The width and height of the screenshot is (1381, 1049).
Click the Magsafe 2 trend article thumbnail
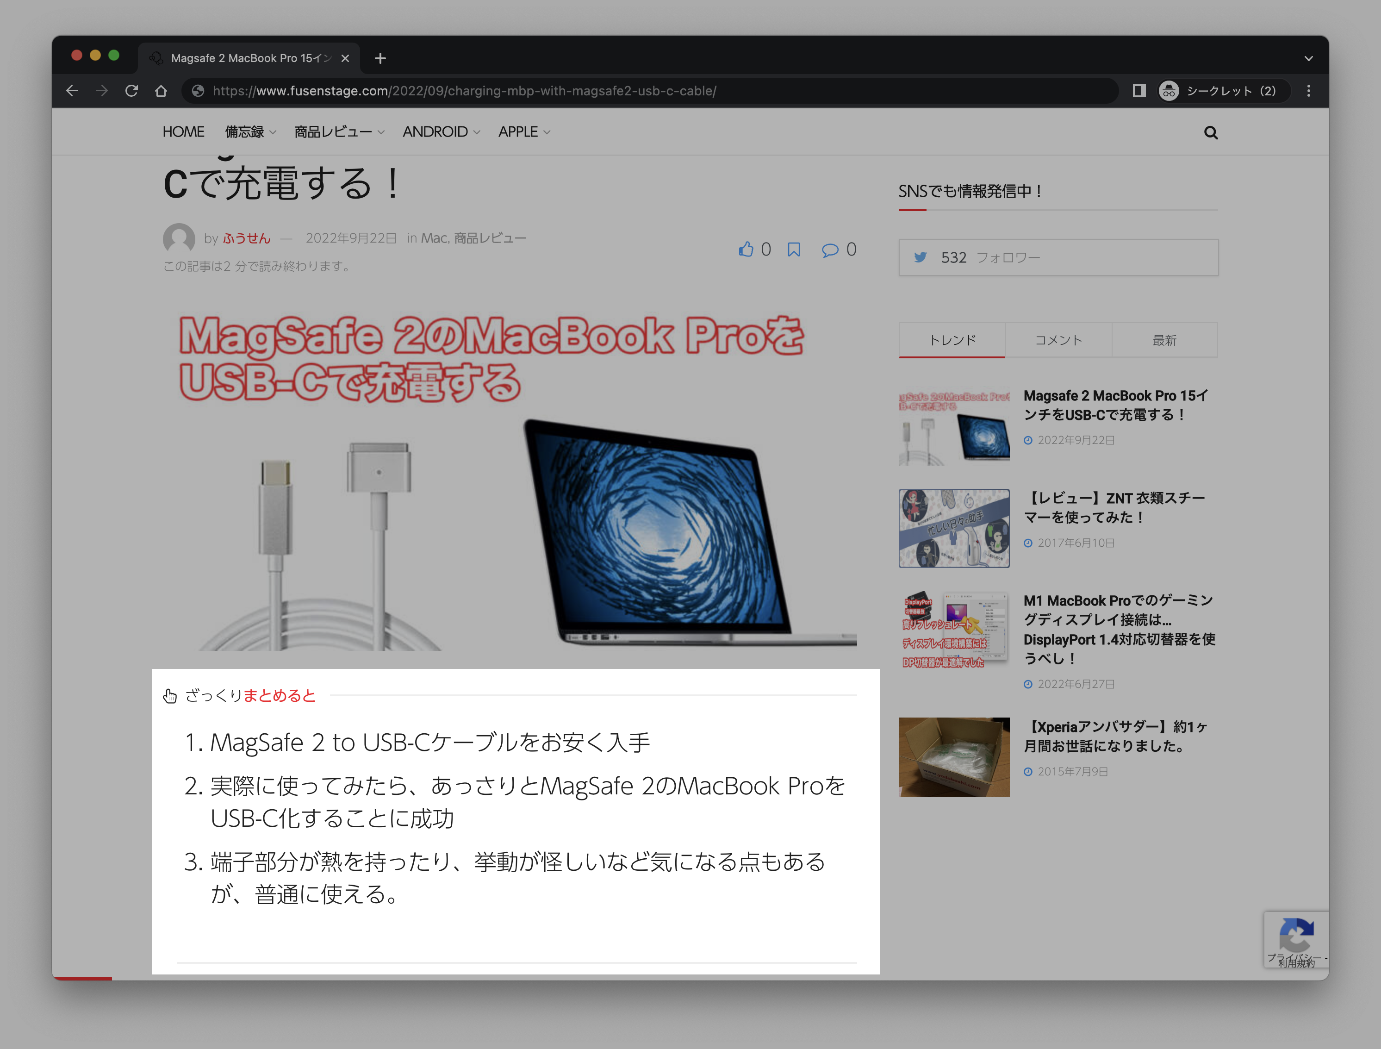coord(954,426)
